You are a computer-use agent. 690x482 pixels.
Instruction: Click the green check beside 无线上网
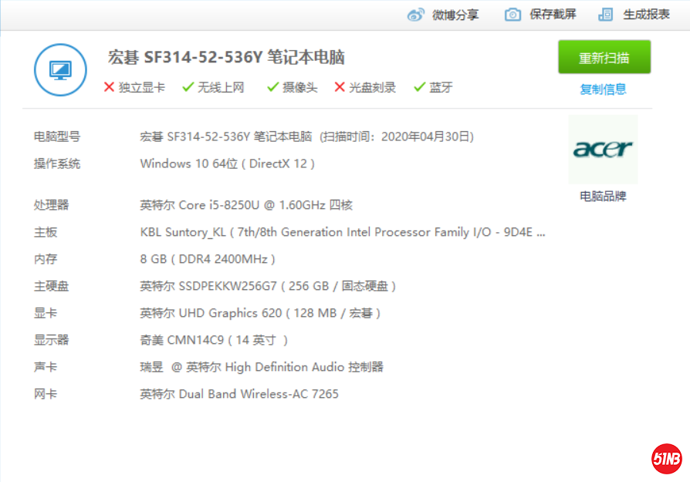188,87
